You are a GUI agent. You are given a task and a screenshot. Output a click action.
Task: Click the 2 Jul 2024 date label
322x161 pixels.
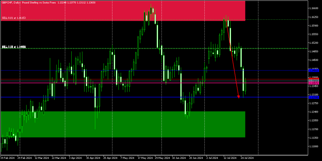(x=213, y=158)
